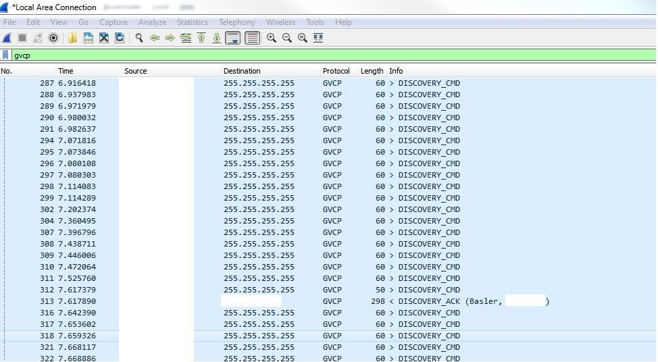
Task: Open the Analyze menu
Action: (152, 22)
